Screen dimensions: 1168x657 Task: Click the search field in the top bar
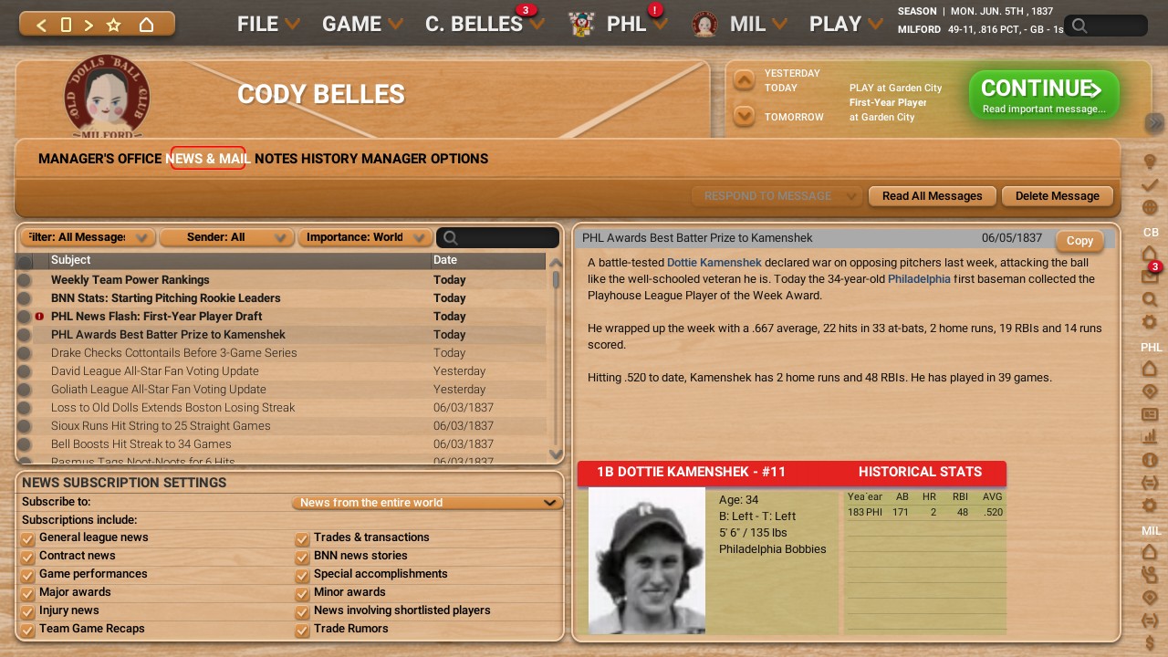[1106, 26]
